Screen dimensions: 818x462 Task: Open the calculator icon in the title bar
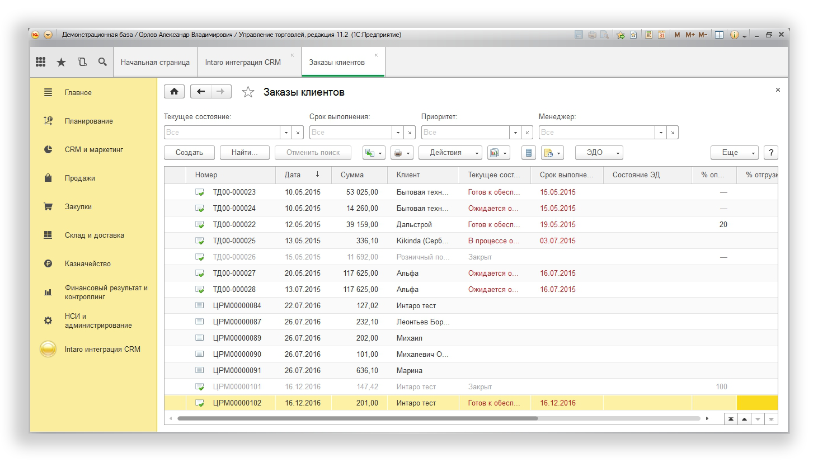[x=648, y=35]
